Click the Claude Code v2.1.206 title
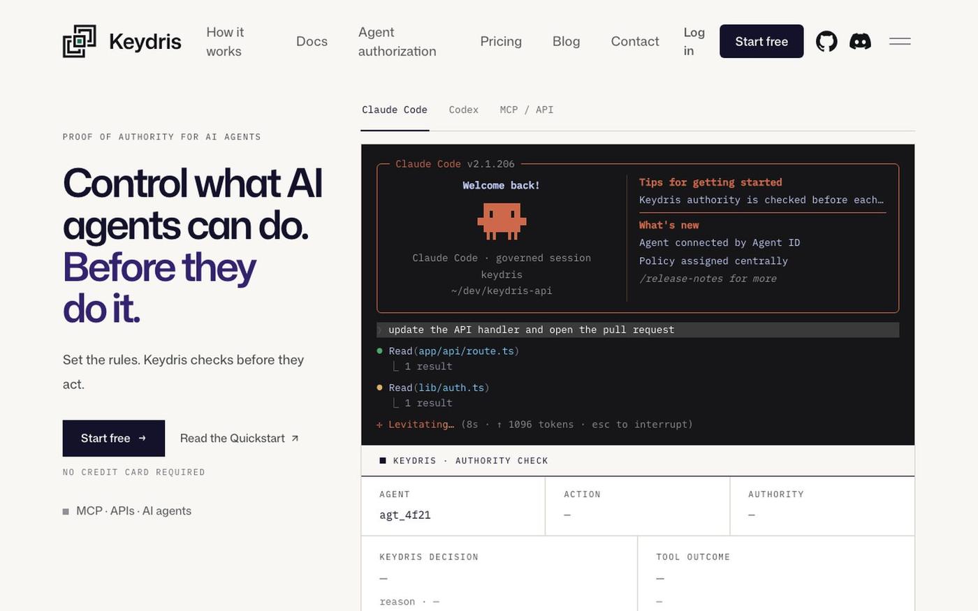Screen dimensions: 978x611 pos(455,164)
